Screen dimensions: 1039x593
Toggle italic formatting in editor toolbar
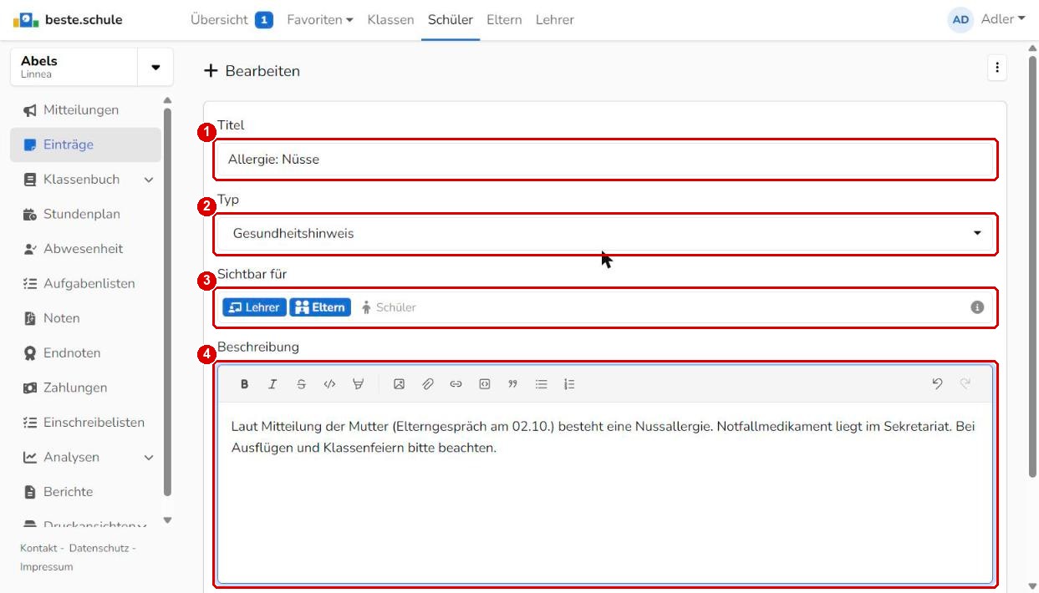pos(272,384)
